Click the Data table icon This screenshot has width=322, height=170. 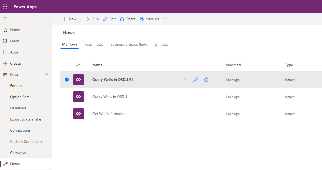pos(5,74)
